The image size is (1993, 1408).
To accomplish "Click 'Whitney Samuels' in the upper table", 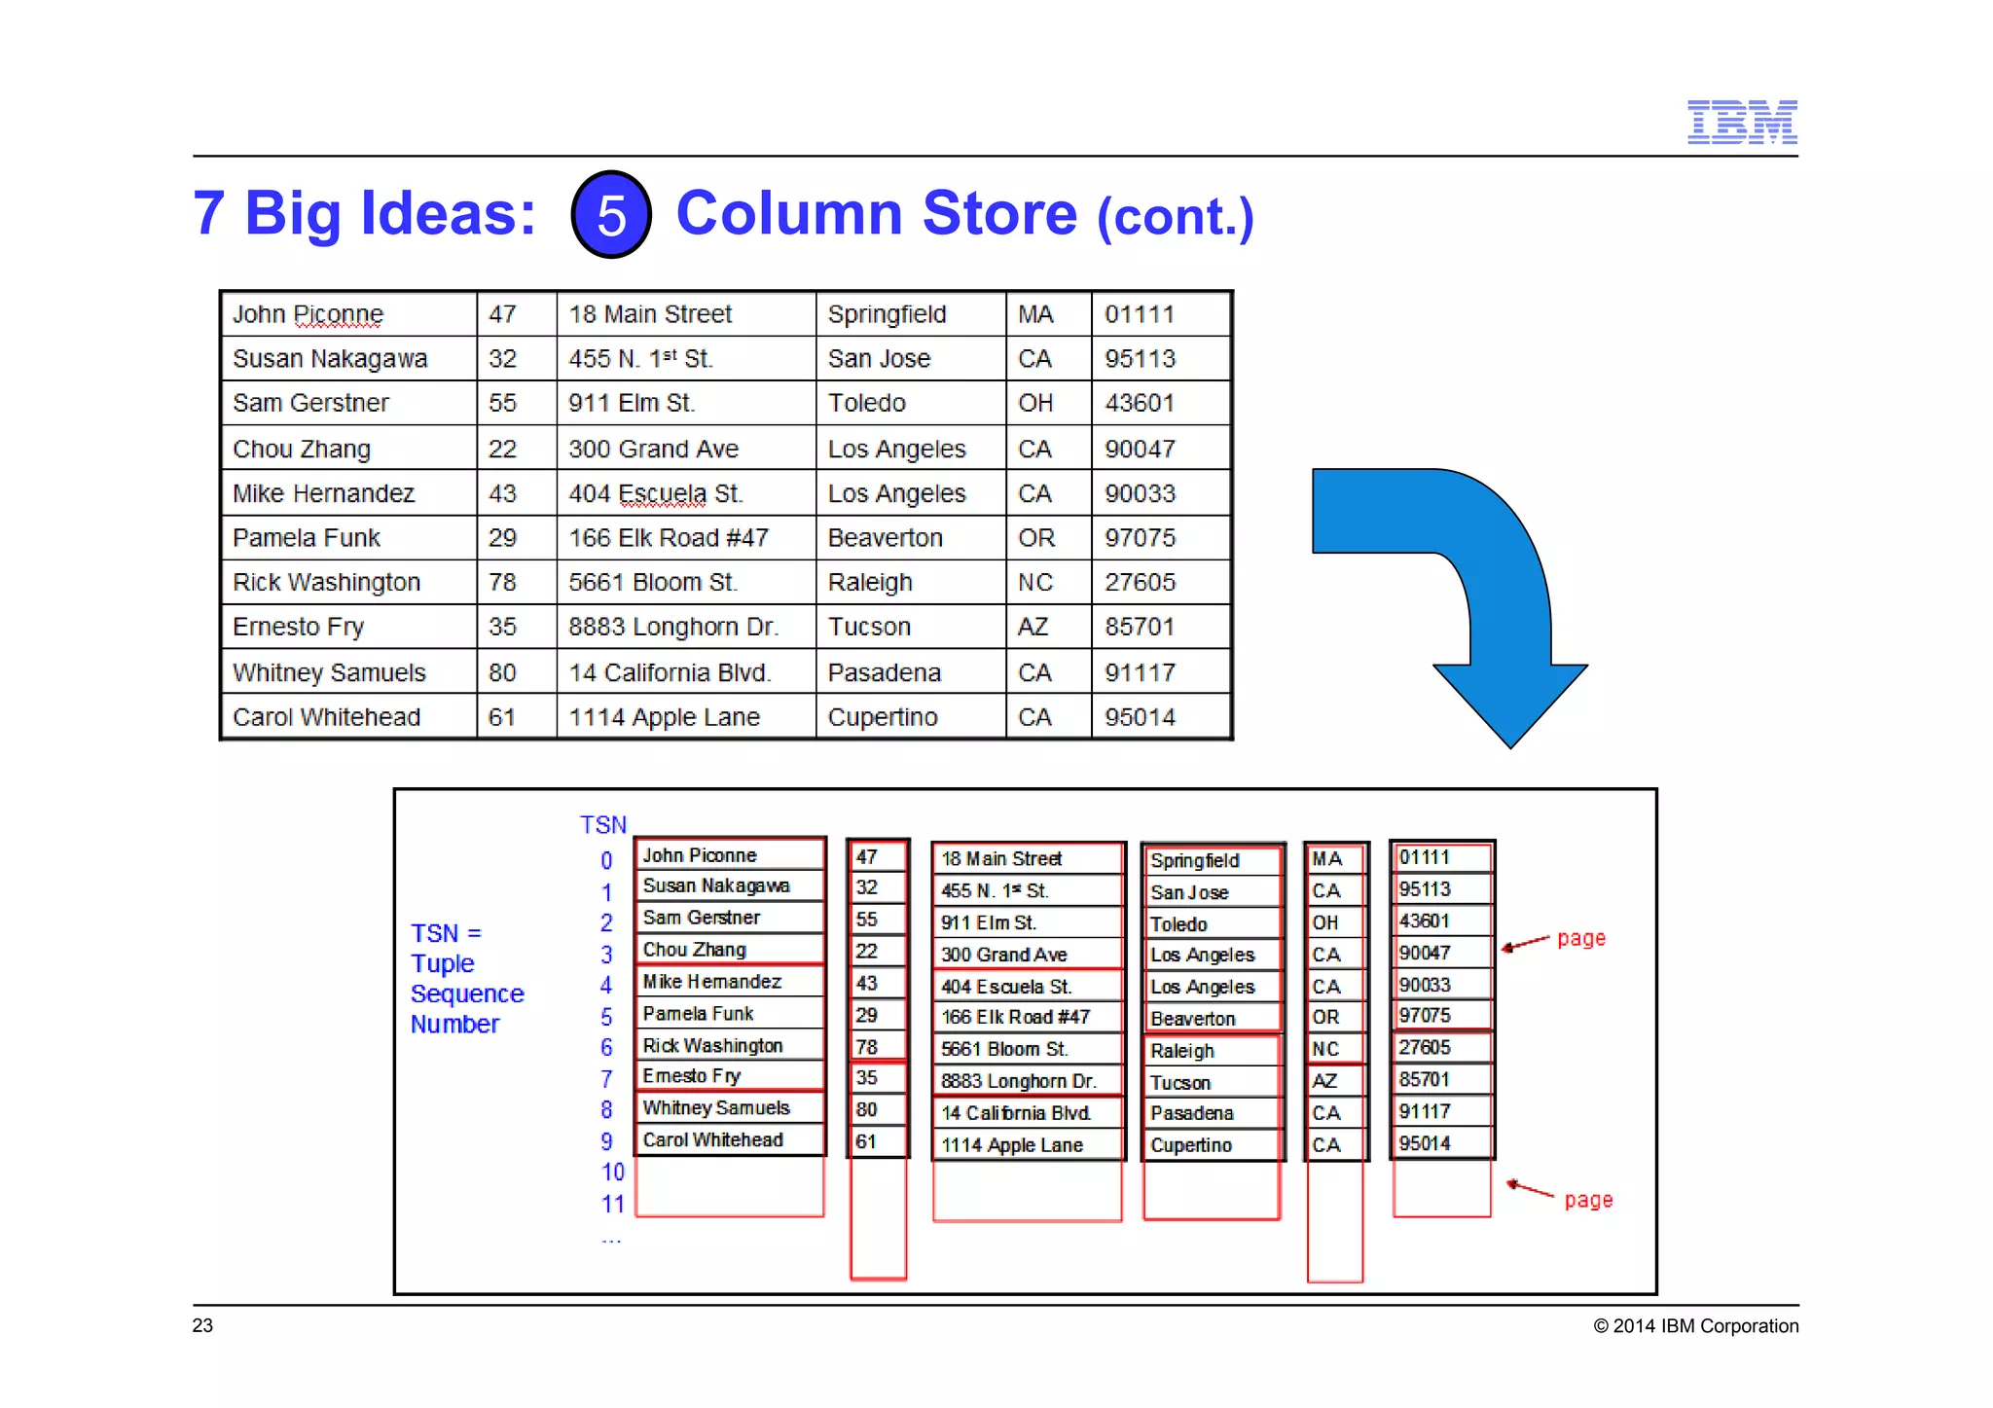I will tap(329, 672).
